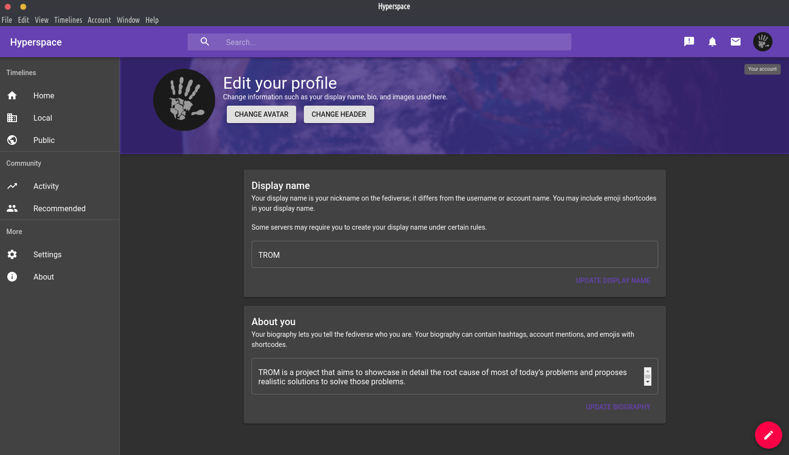This screenshot has width=789, height=455.
Task: Click the red compose pencil button
Action: pyautogui.click(x=768, y=435)
